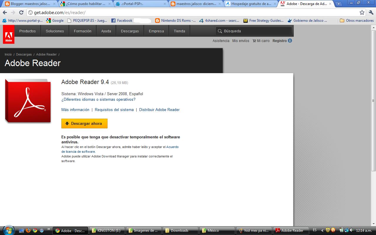The image size is (376, 235).
Task: Open the Descargas menu
Action: tap(130, 31)
